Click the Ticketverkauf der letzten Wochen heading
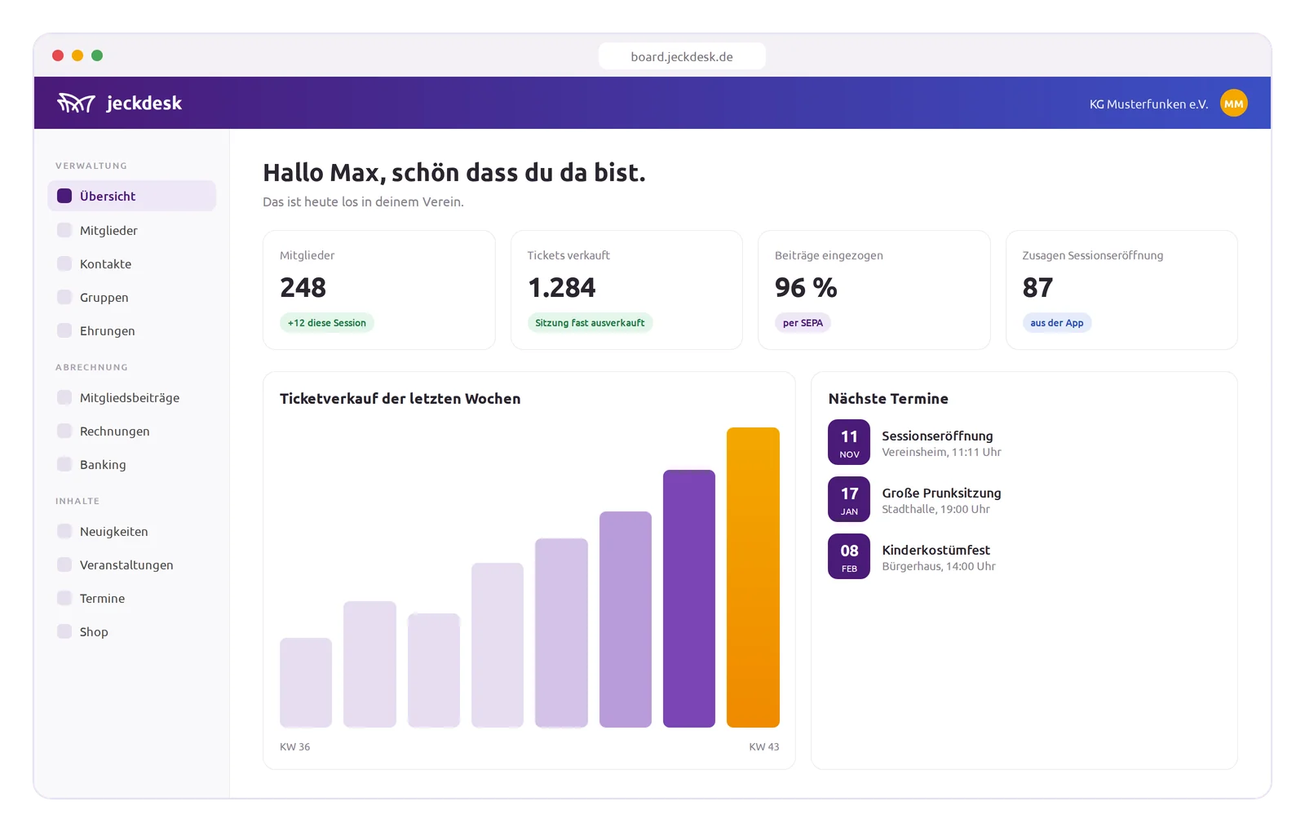The width and height of the screenshot is (1305, 832). tap(400, 398)
